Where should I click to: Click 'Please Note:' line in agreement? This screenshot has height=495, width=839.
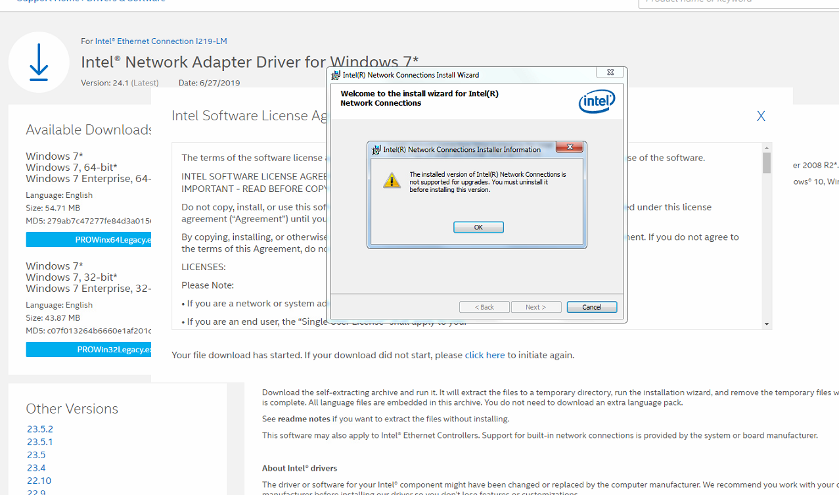[x=208, y=285]
